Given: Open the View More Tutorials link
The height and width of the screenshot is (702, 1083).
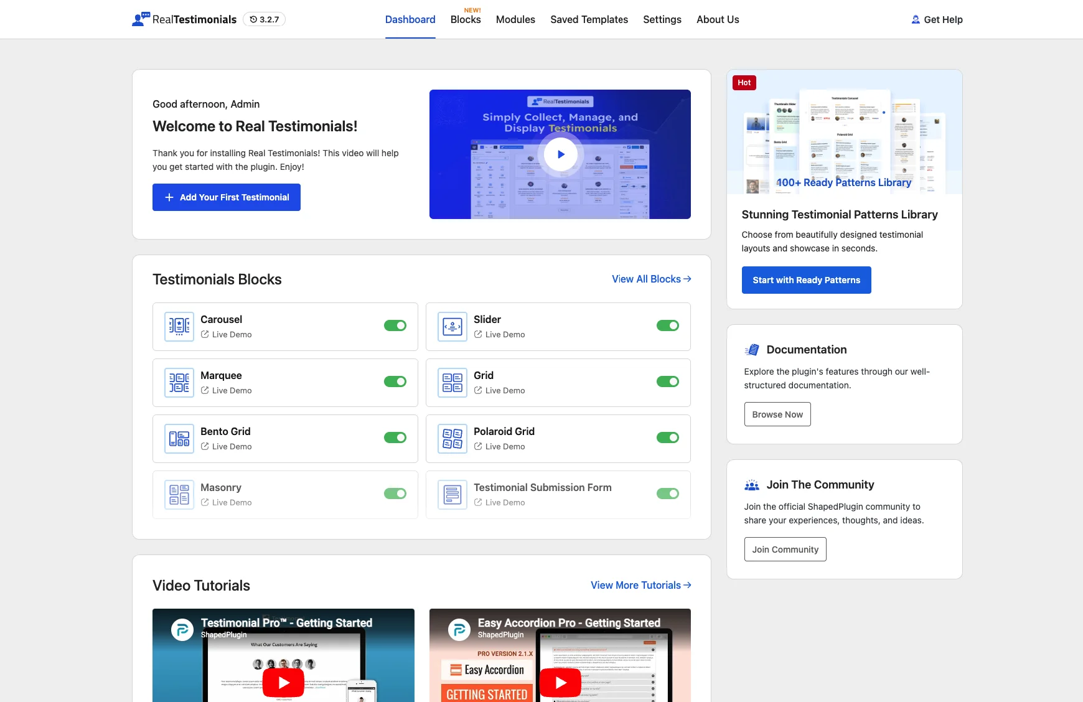Looking at the screenshot, I should [x=640, y=585].
